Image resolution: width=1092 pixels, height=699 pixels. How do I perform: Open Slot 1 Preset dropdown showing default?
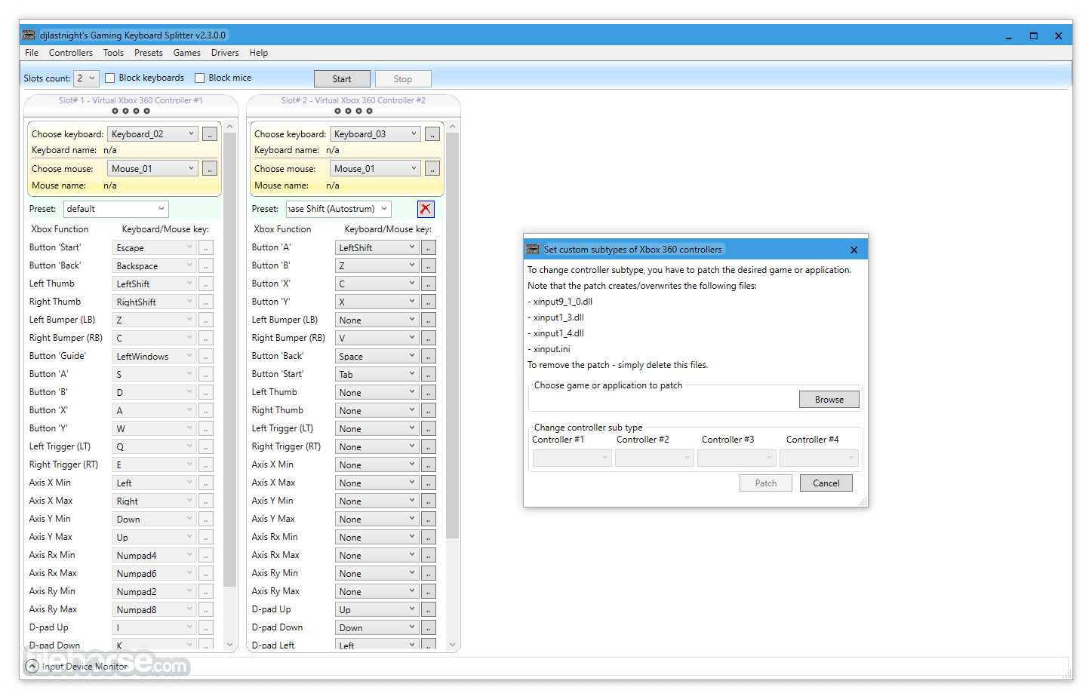(116, 209)
